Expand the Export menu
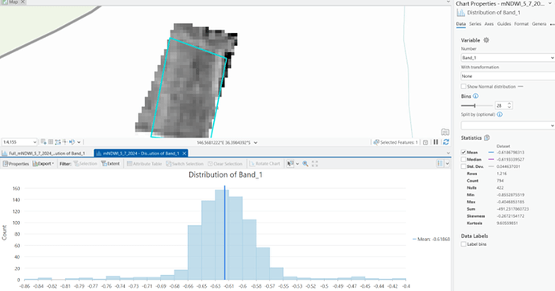Image resolution: width=555 pixels, height=291 pixels. click(43, 164)
